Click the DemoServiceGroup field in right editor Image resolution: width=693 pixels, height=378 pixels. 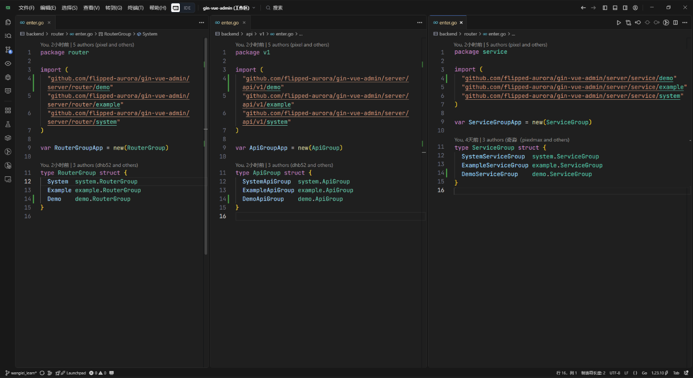[x=490, y=174]
